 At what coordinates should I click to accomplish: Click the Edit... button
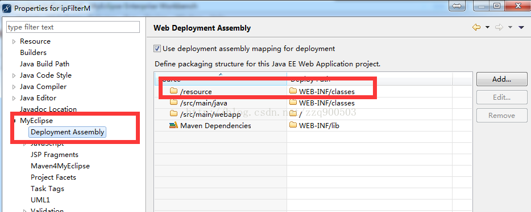(501, 97)
